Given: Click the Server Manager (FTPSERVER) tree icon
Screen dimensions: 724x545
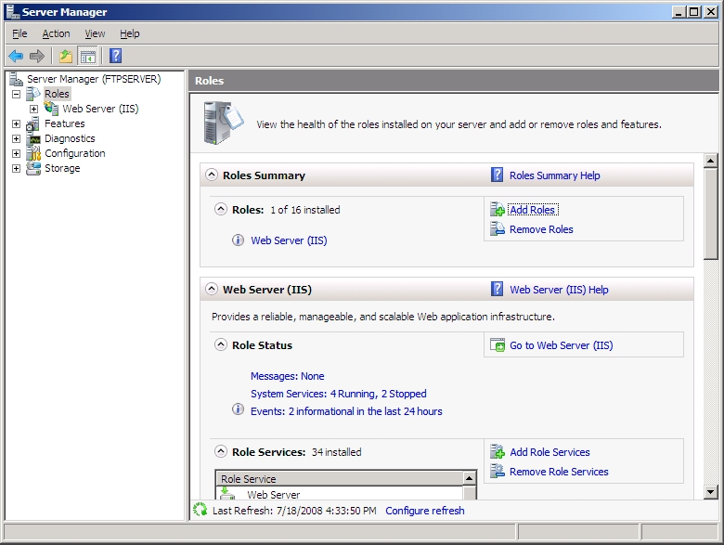Looking at the screenshot, I should (x=16, y=79).
